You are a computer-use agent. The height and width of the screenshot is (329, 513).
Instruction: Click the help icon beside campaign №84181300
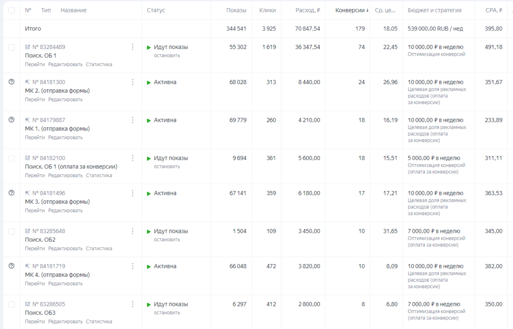click(x=11, y=82)
